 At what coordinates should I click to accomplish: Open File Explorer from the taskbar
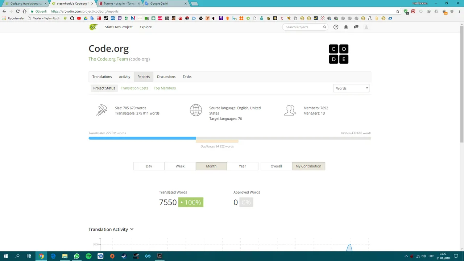(65, 256)
